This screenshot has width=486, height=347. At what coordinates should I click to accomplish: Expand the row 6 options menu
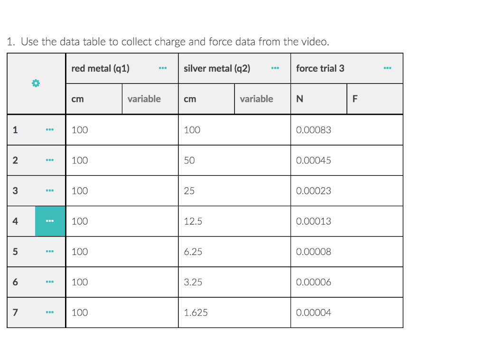point(50,282)
